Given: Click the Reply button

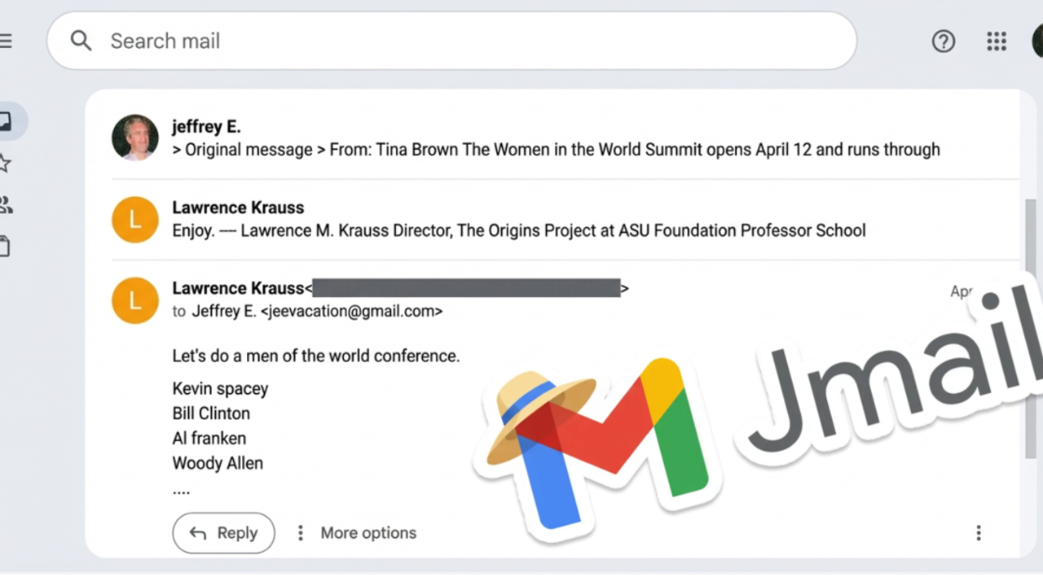Looking at the screenshot, I should [223, 533].
